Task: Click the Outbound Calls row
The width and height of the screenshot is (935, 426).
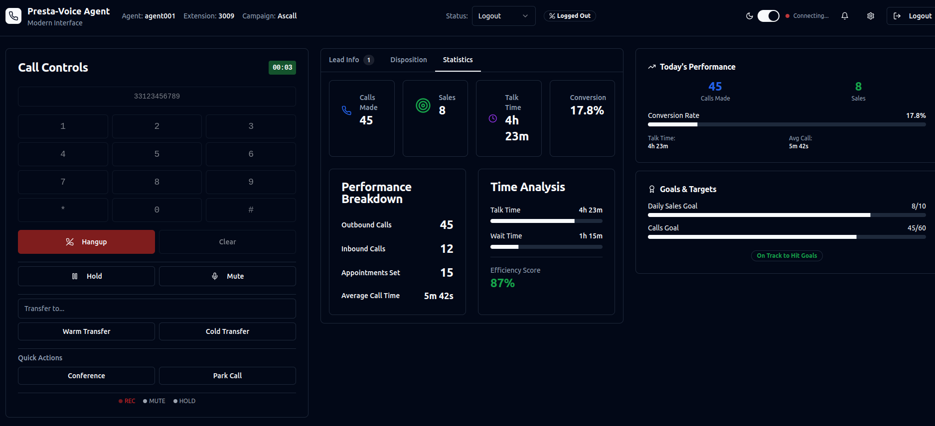Action: point(397,225)
